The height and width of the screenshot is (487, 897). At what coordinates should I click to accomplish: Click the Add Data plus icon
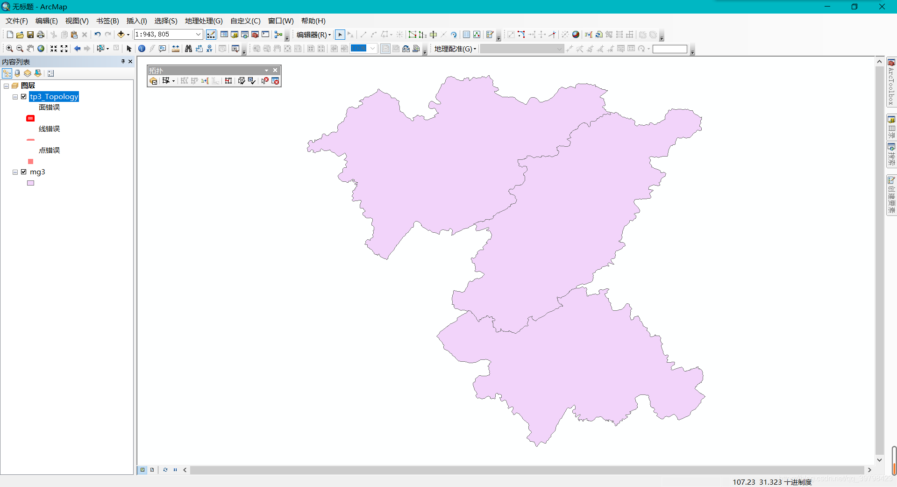pos(121,35)
